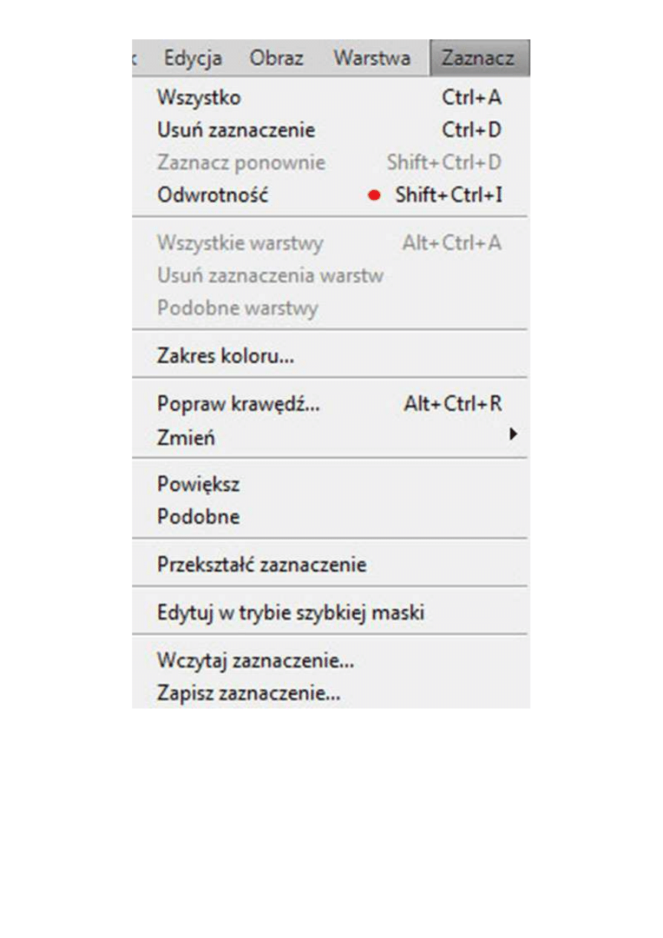
Task: Open the Zakres koloru... dialog
Action: coord(226,356)
